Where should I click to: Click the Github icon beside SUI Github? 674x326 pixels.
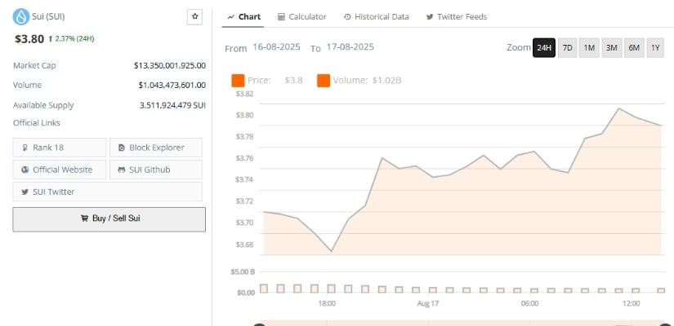[x=121, y=170]
